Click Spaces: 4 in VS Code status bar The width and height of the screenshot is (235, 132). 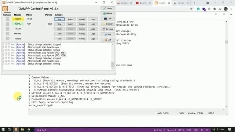(x=171, y=130)
